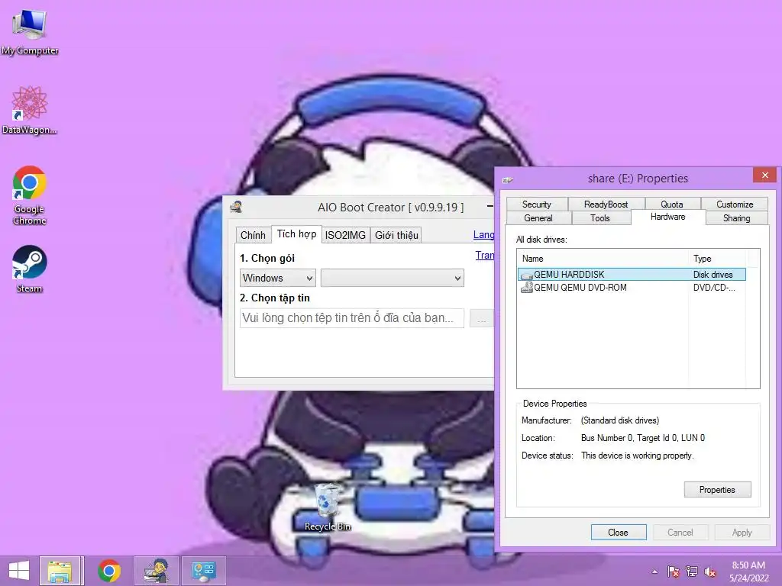Image resolution: width=782 pixels, height=586 pixels.
Task: Open Windows Start button
Action: click(x=18, y=570)
